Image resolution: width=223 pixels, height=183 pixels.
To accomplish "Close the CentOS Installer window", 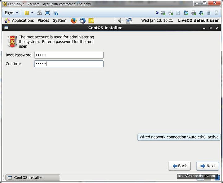I will click(217, 28).
